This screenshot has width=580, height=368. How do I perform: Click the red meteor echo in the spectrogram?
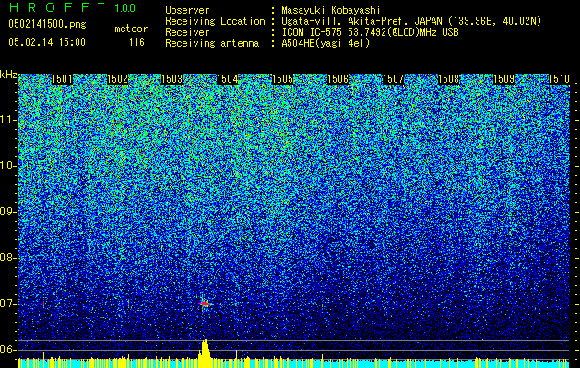tap(204, 304)
